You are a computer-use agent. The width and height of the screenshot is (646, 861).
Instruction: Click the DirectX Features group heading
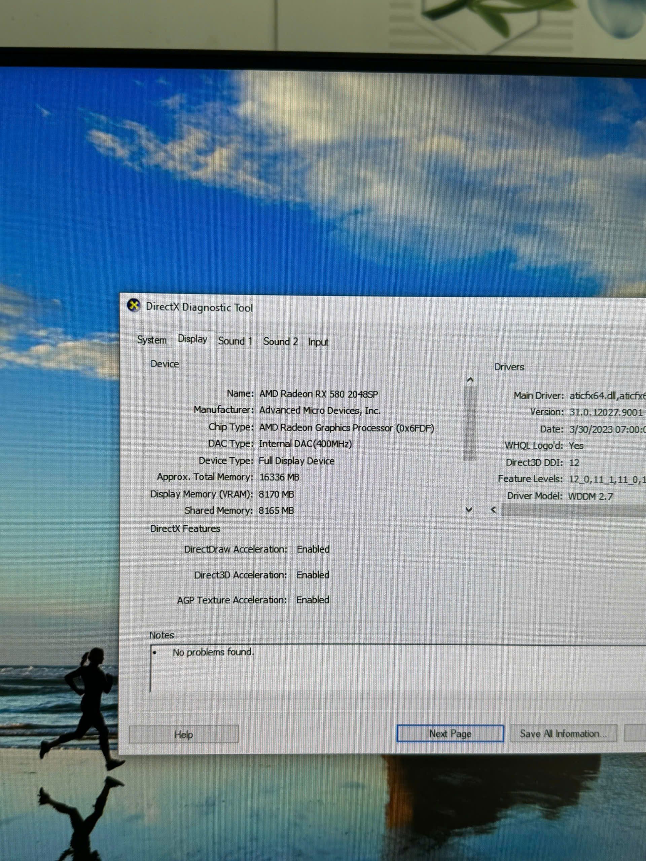185,529
